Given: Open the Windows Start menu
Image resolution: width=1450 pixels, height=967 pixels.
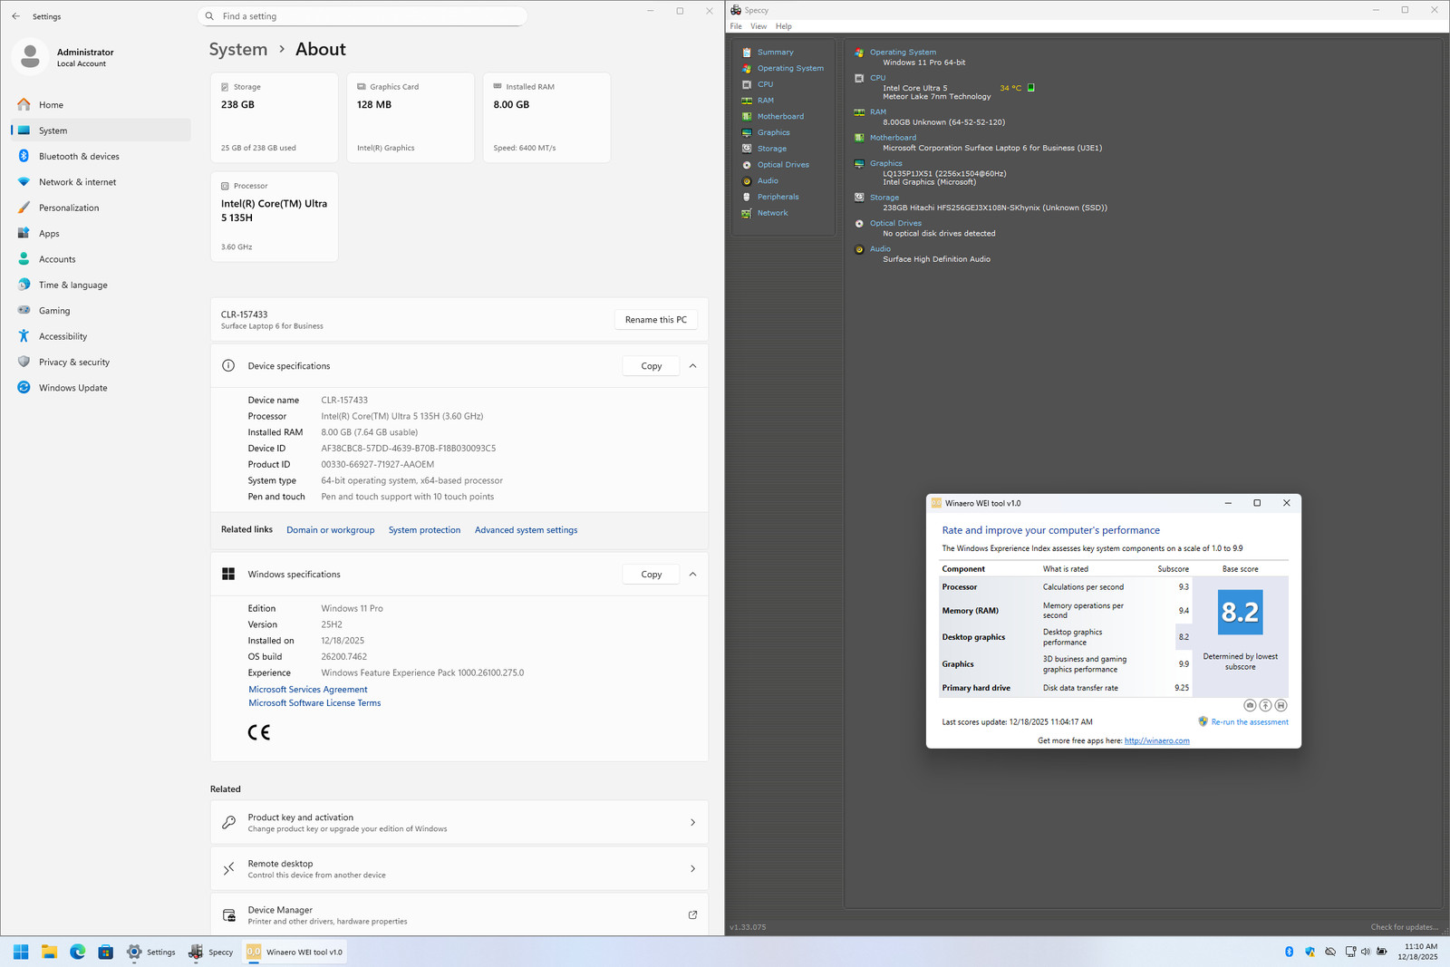Looking at the screenshot, I should coord(21,952).
